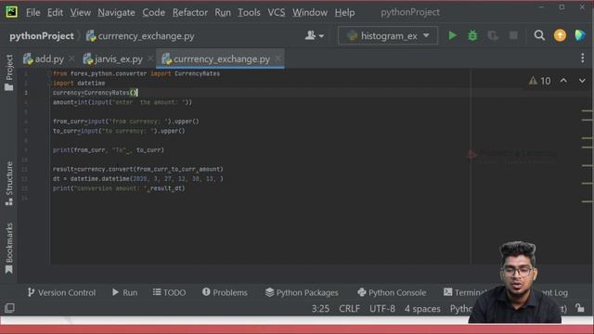Click the orange update arrow icon
The height and width of the screenshot is (334, 594).
point(560,35)
